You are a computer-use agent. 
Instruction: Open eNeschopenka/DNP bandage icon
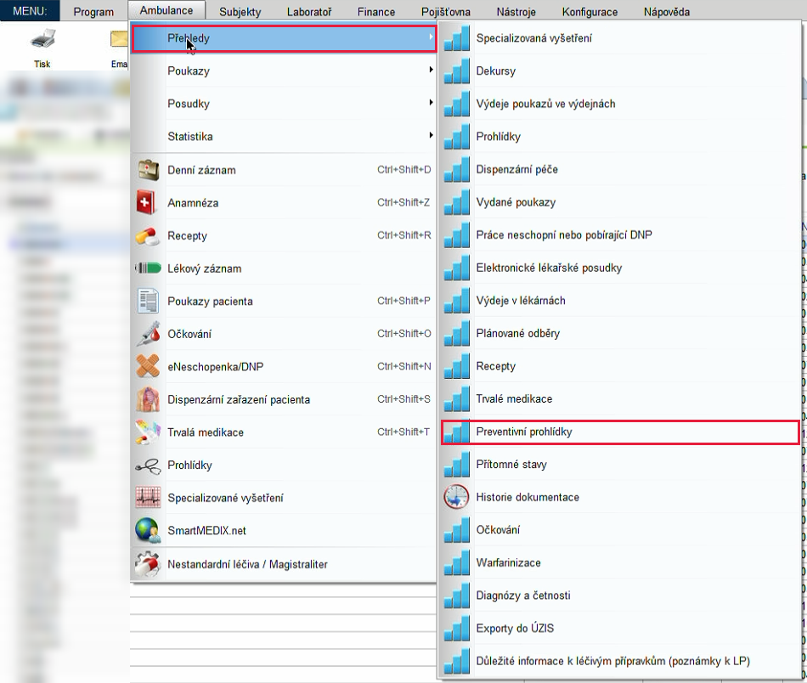pyautogui.click(x=148, y=366)
